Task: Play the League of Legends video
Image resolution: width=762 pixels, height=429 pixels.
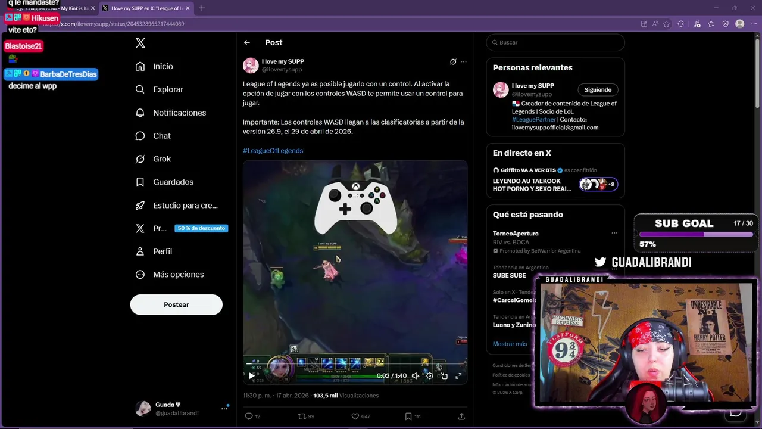Action: [x=252, y=376]
